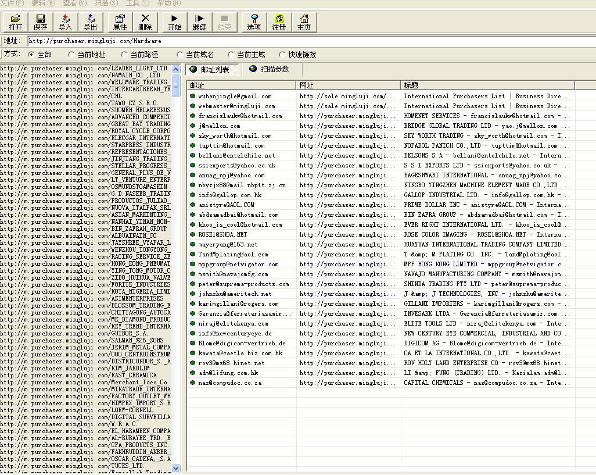Viewport: 596px width, 475px height.
Task: Click the CAPITAL CHEMICALS title cell
Action: coord(487,383)
